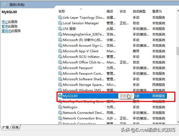The image size is (179, 136).
Task: Click the gear icon for Microsoft App-V Client
Action: [x=60, y=51]
